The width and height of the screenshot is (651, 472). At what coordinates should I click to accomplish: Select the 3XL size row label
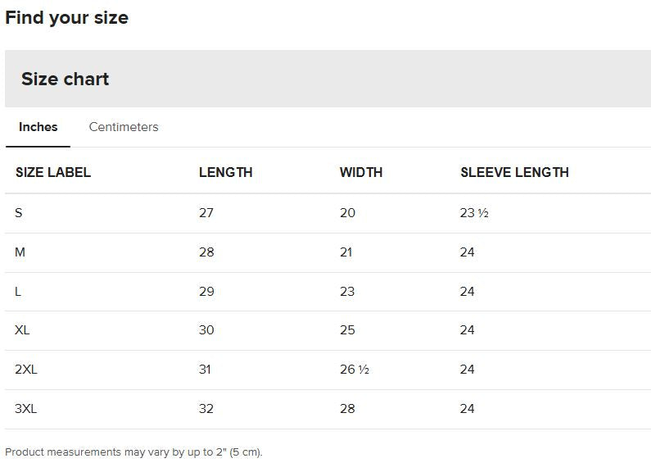pyautogui.click(x=26, y=409)
